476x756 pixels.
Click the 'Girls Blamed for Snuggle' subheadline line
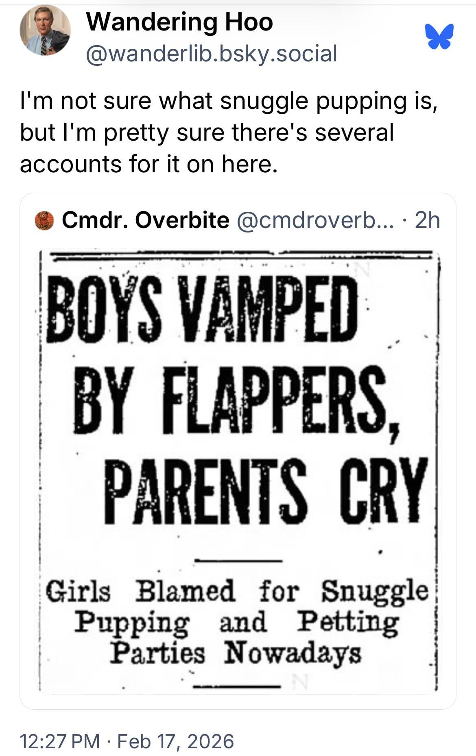[237, 591]
